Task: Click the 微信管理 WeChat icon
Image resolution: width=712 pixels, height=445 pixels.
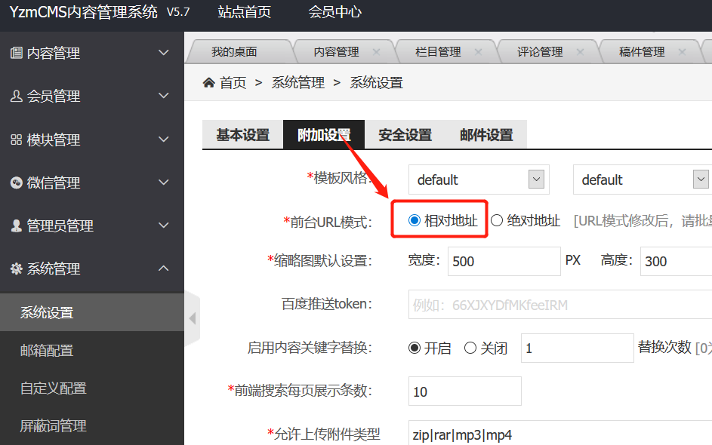Action: (16, 183)
